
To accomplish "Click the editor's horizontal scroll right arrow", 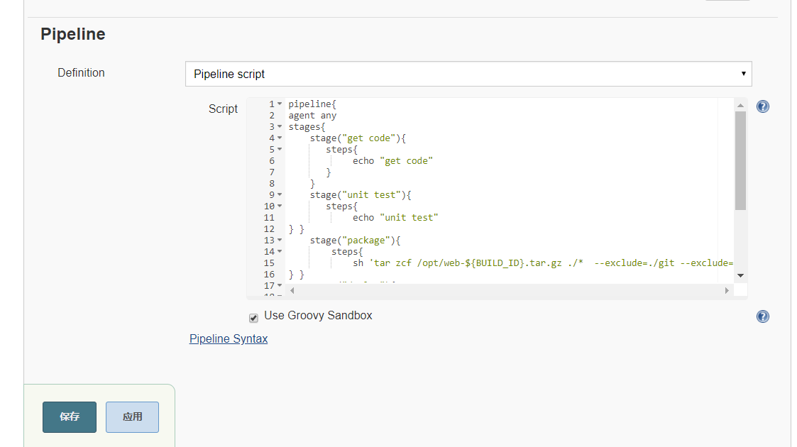I will tap(727, 291).
